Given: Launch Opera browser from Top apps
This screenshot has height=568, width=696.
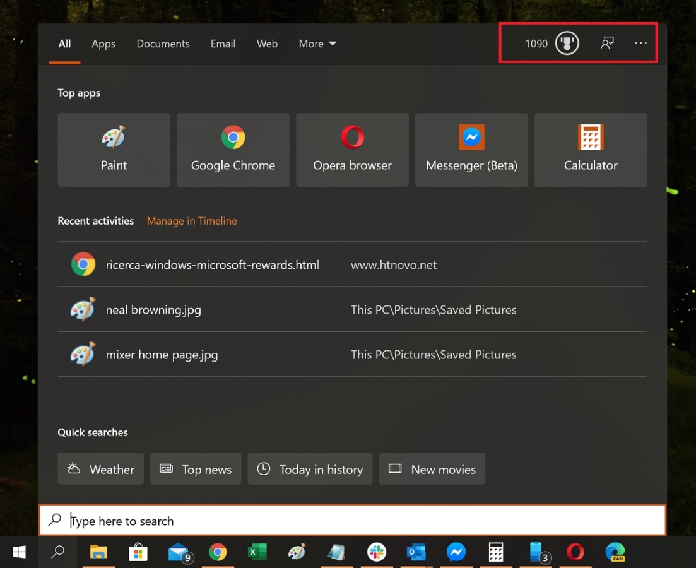Looking at the screenshot, I should point(352,150).
